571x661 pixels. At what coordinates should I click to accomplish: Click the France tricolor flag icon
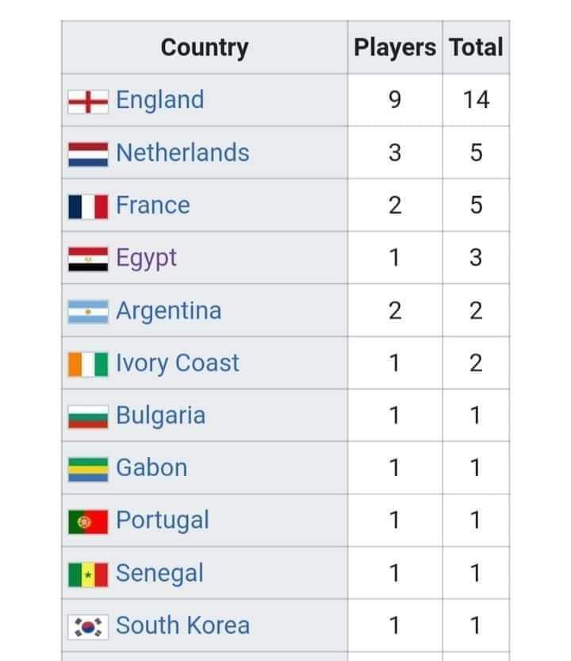88,206
